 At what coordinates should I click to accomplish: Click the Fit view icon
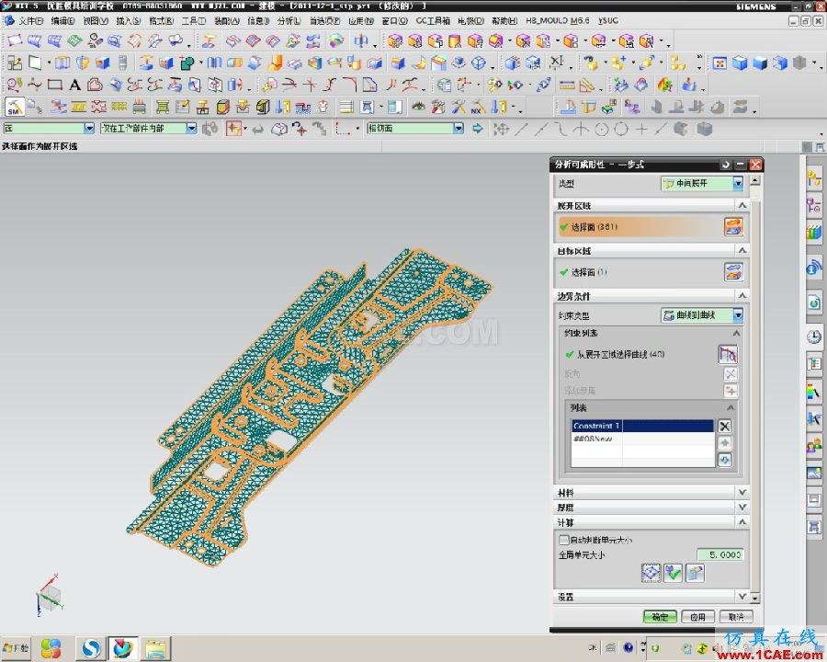coord(719,63)
